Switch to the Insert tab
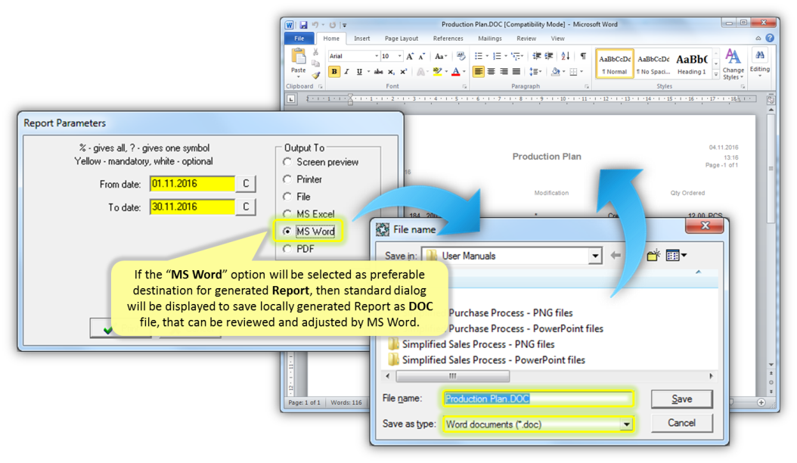Image resolution: width=797 pixels, height=463 pixels. [x=362, y=38]
